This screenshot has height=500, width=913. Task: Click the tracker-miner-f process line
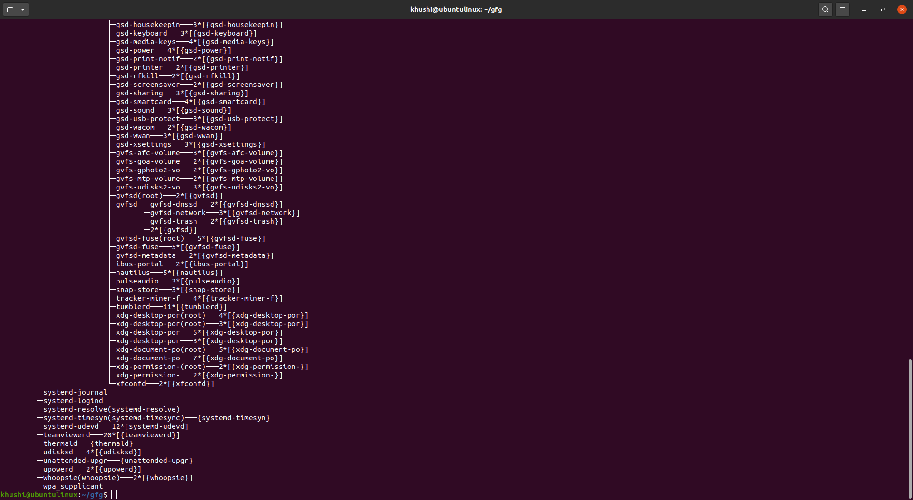pyautogui.click(x=199, y=298)
